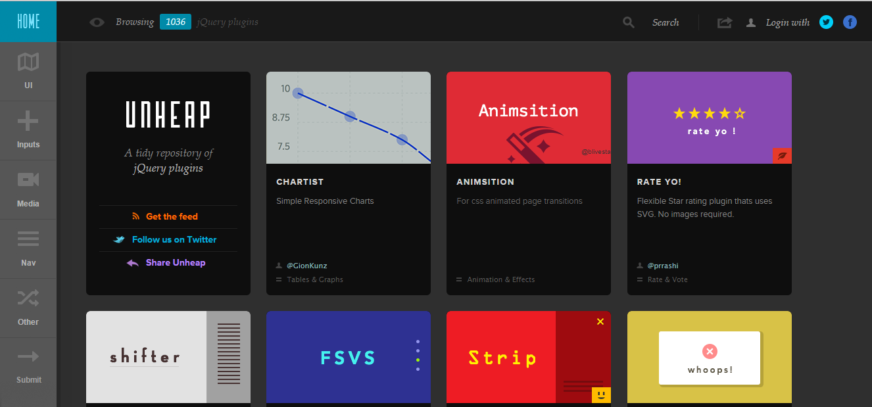Click the share icon in the top bar

[x=724, y=22]
